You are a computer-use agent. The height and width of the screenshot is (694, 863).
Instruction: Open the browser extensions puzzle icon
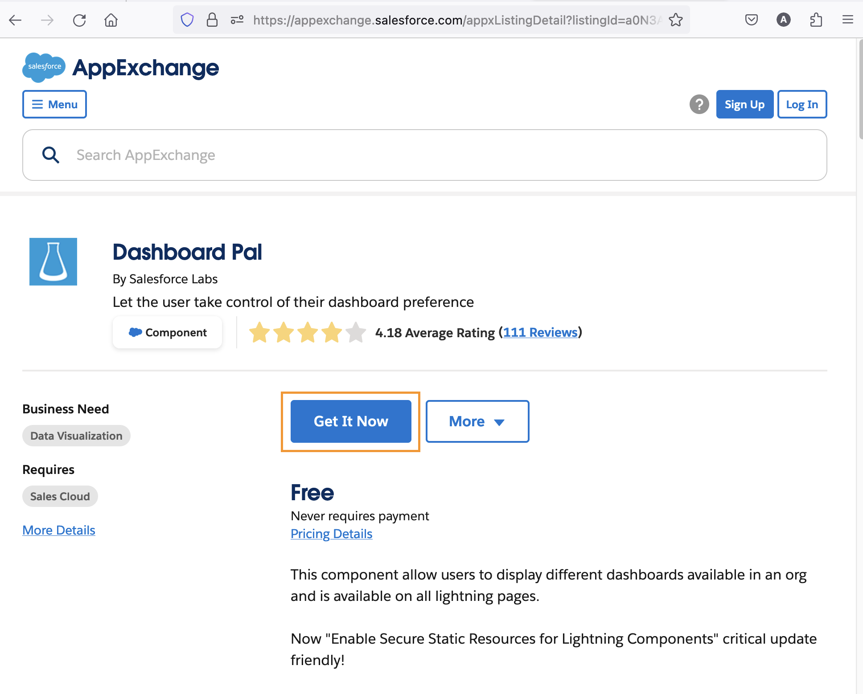[817, 20]
